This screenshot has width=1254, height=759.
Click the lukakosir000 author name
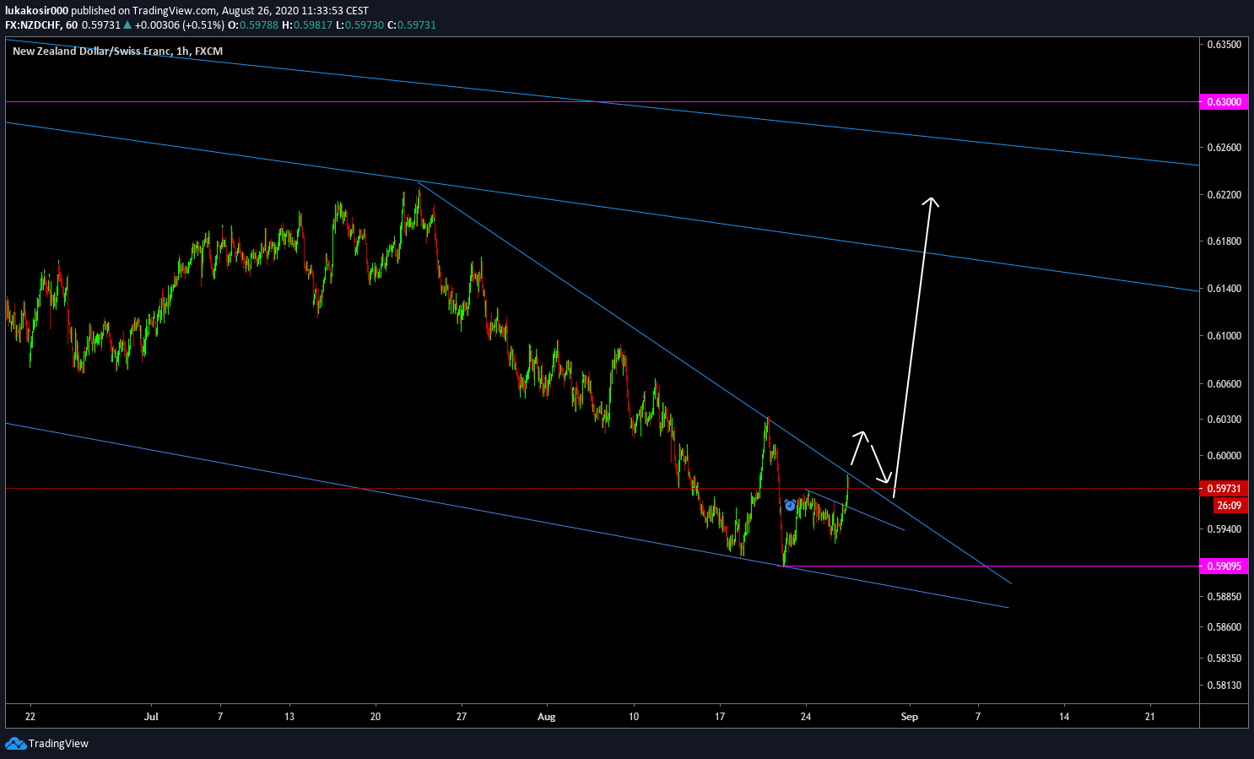click(x=36, y=11)
